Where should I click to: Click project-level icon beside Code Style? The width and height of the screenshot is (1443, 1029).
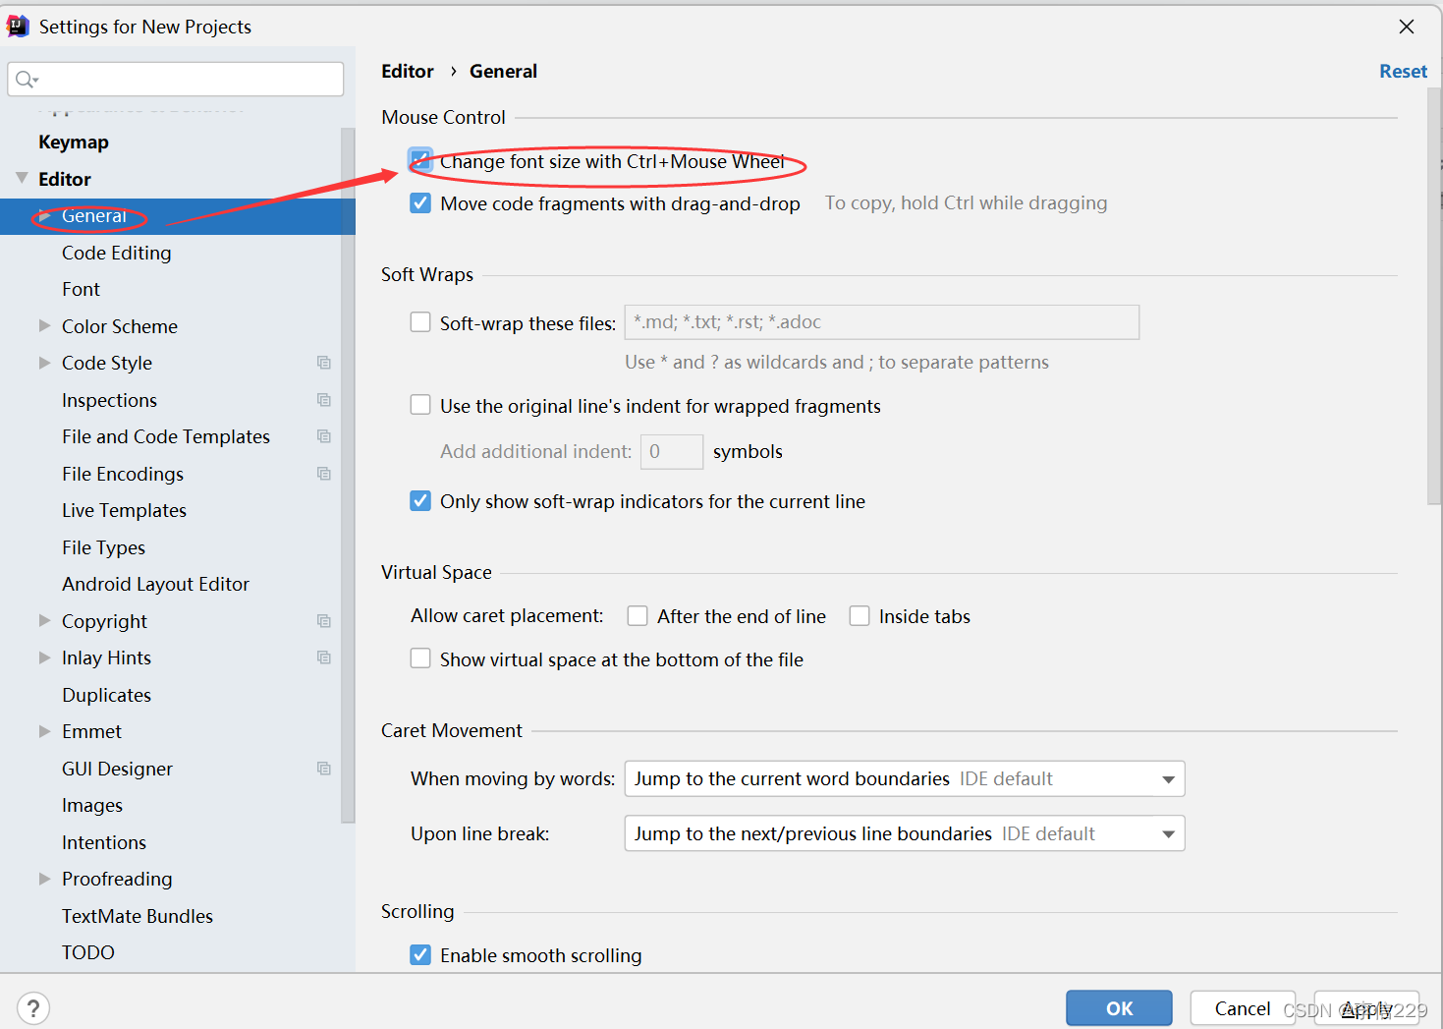tap(324, 363)
